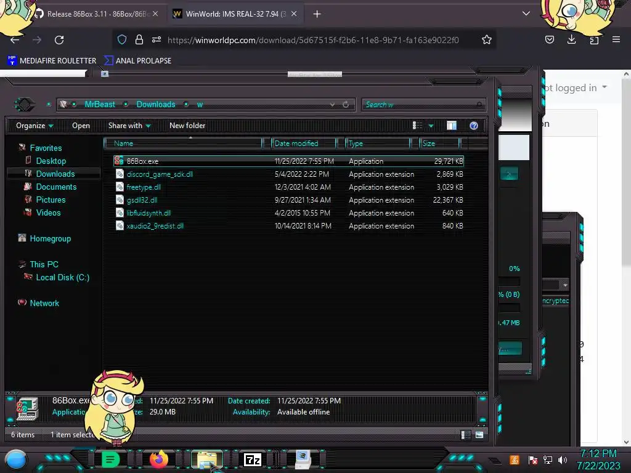This screenshot has width=631, height=473.
Task: Select libfluidsynth.dll file
Action: 288,212
